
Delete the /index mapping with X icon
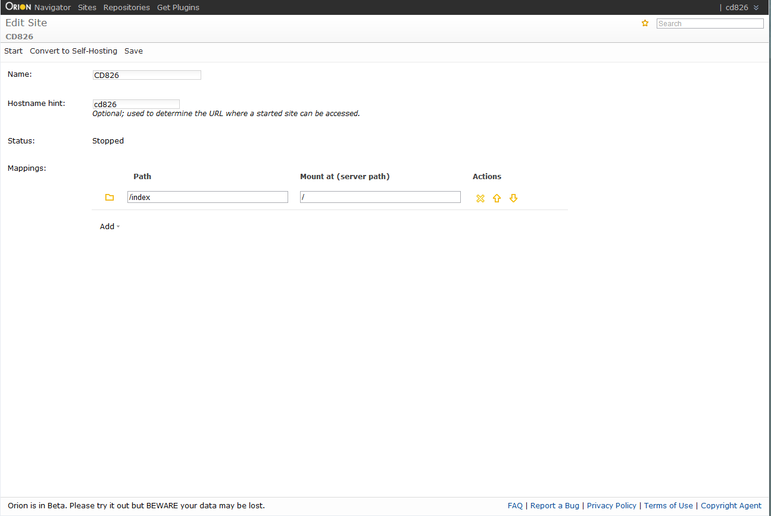tap(480, 198)
